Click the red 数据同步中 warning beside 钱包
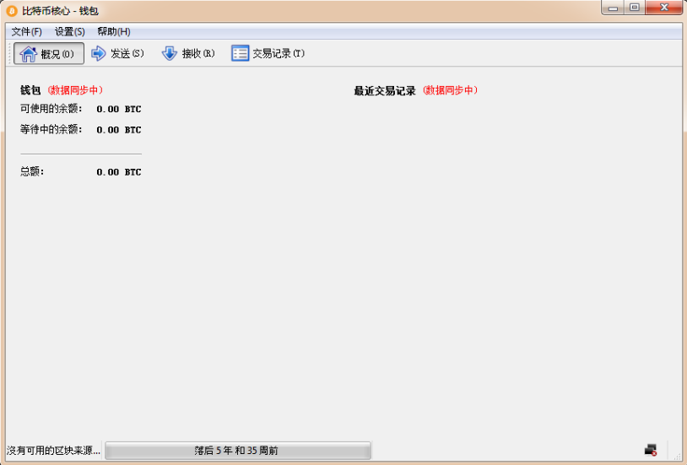 75,89
